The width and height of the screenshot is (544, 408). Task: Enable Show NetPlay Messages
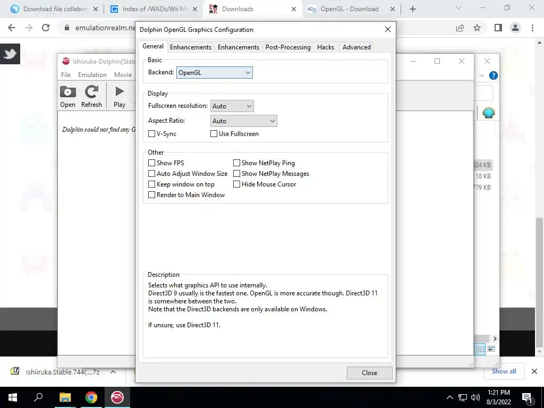(x=236, y=174)
